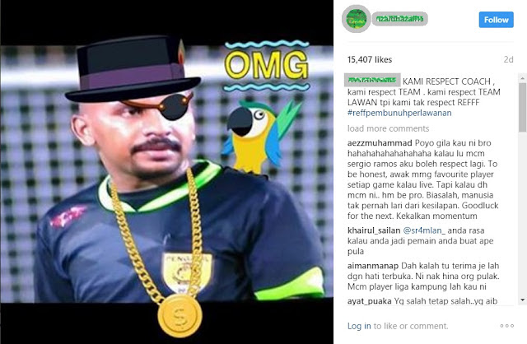Open ayat_puaka commenter profile
This screenshot has width=527, height=344.
370,301
